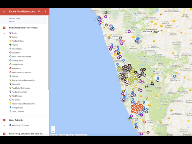Open the three-dot more options menu

pos(45,12)
